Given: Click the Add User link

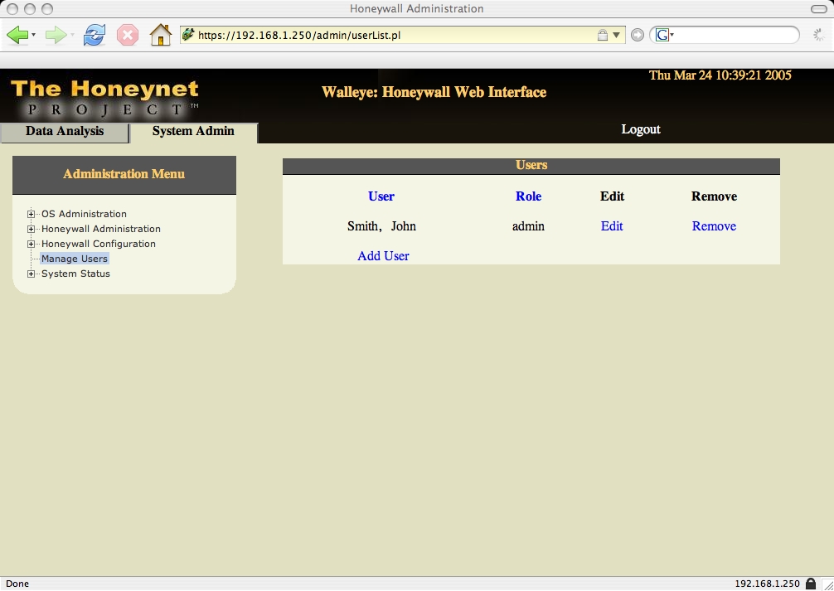Looking at the screenshot, I should (383, 256).
